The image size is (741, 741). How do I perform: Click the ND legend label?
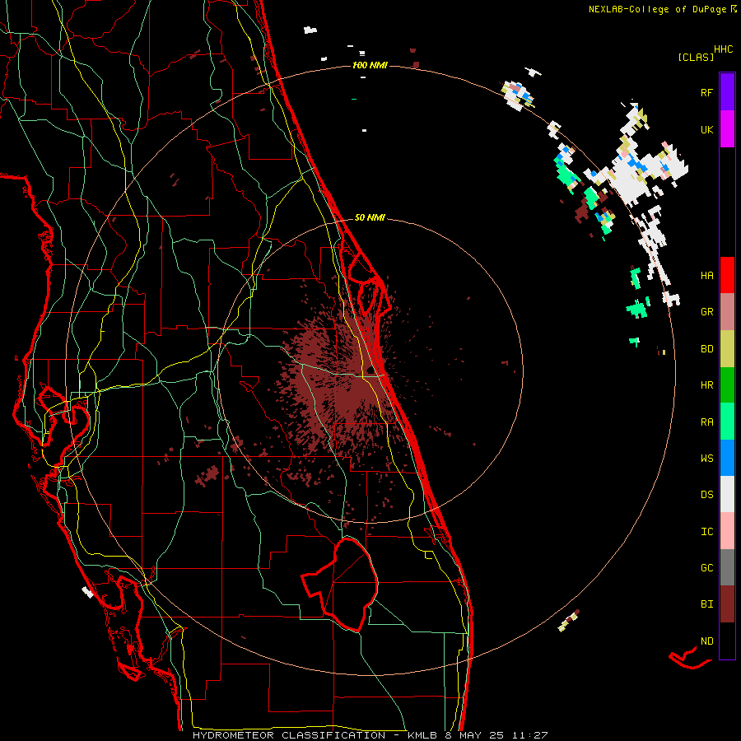pyautogui.click(x=706, y=641)
